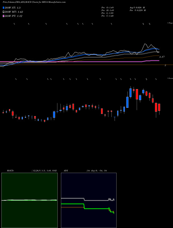173x228 pixels.
Task: Open the green MACD indicator chart
Action: (29, 200)
